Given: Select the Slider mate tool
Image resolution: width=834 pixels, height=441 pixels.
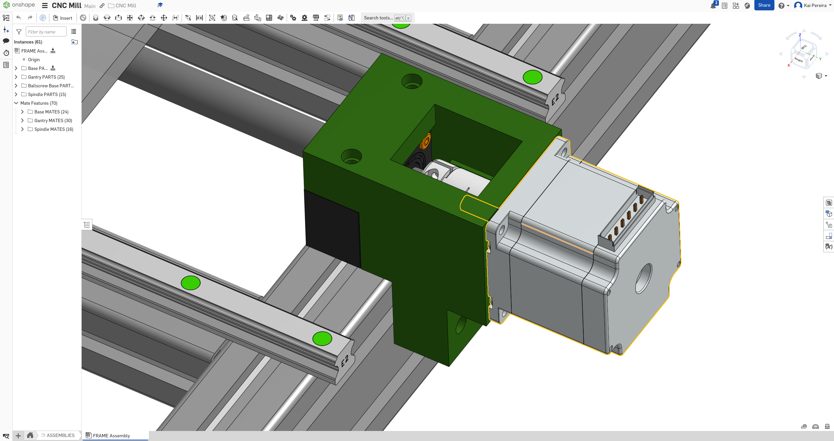Looking at the screenshot, I should click(x=118, y=18).
